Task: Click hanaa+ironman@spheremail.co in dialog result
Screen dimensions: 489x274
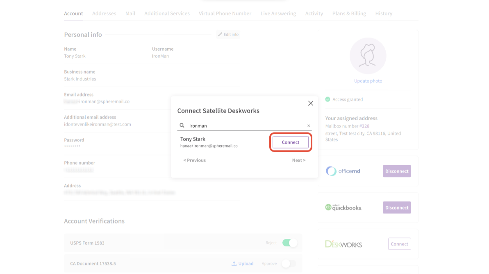Action: click(209, 146)
